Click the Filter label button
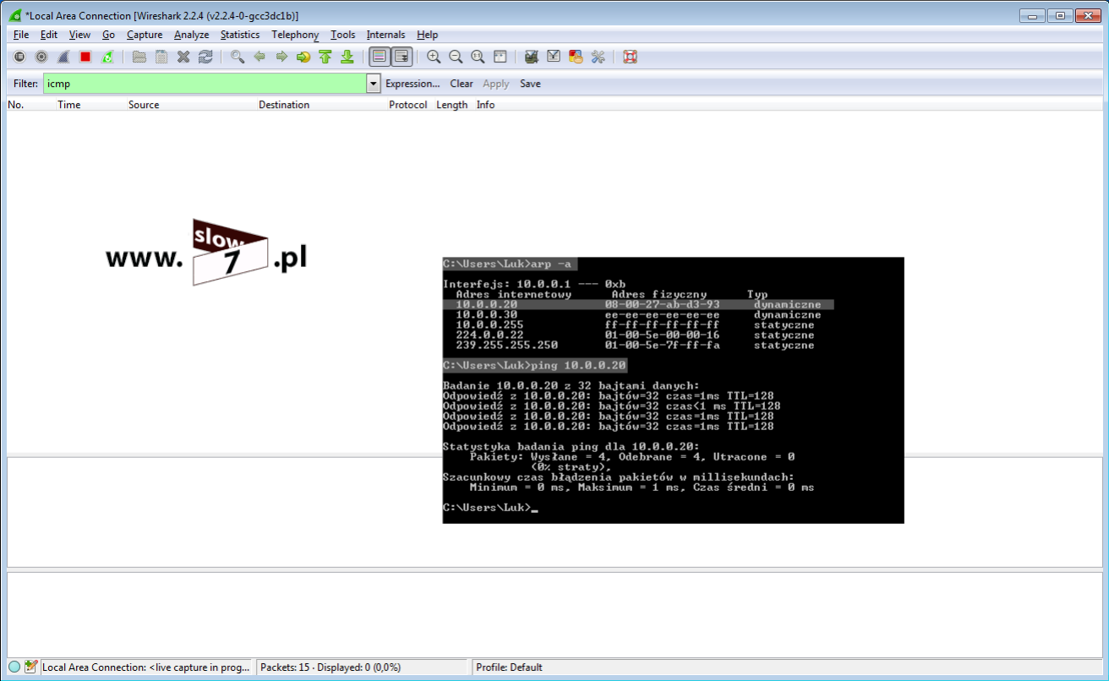Image resolution: width=1109 pixels, height=681 pixels. click(25, 84)
